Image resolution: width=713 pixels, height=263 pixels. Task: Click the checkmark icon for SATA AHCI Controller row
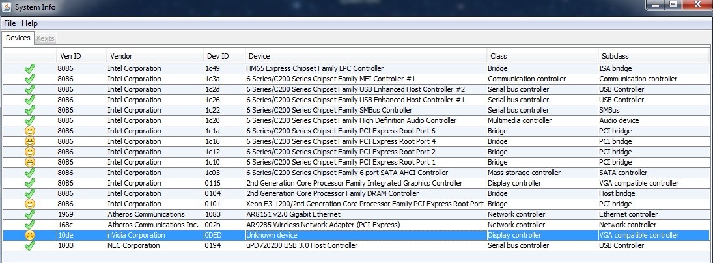pos(30,173)
